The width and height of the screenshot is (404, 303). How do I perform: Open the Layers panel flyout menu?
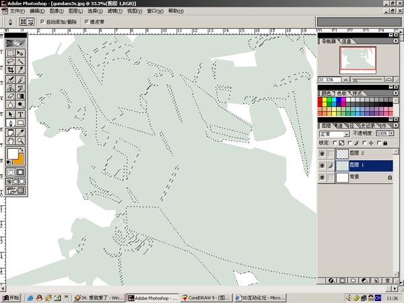tap(395, 125)
